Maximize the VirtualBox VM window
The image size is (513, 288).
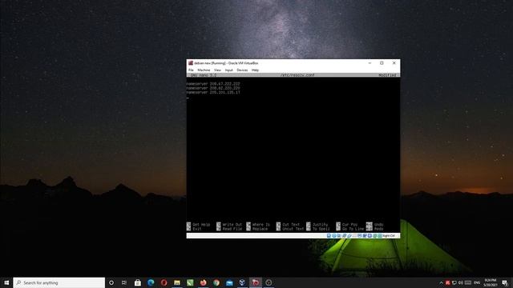tap(382, 63)
